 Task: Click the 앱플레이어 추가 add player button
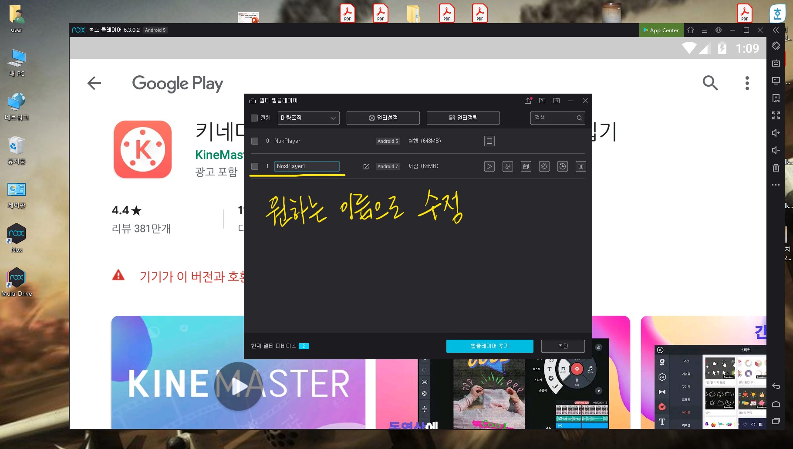(490, 346)
